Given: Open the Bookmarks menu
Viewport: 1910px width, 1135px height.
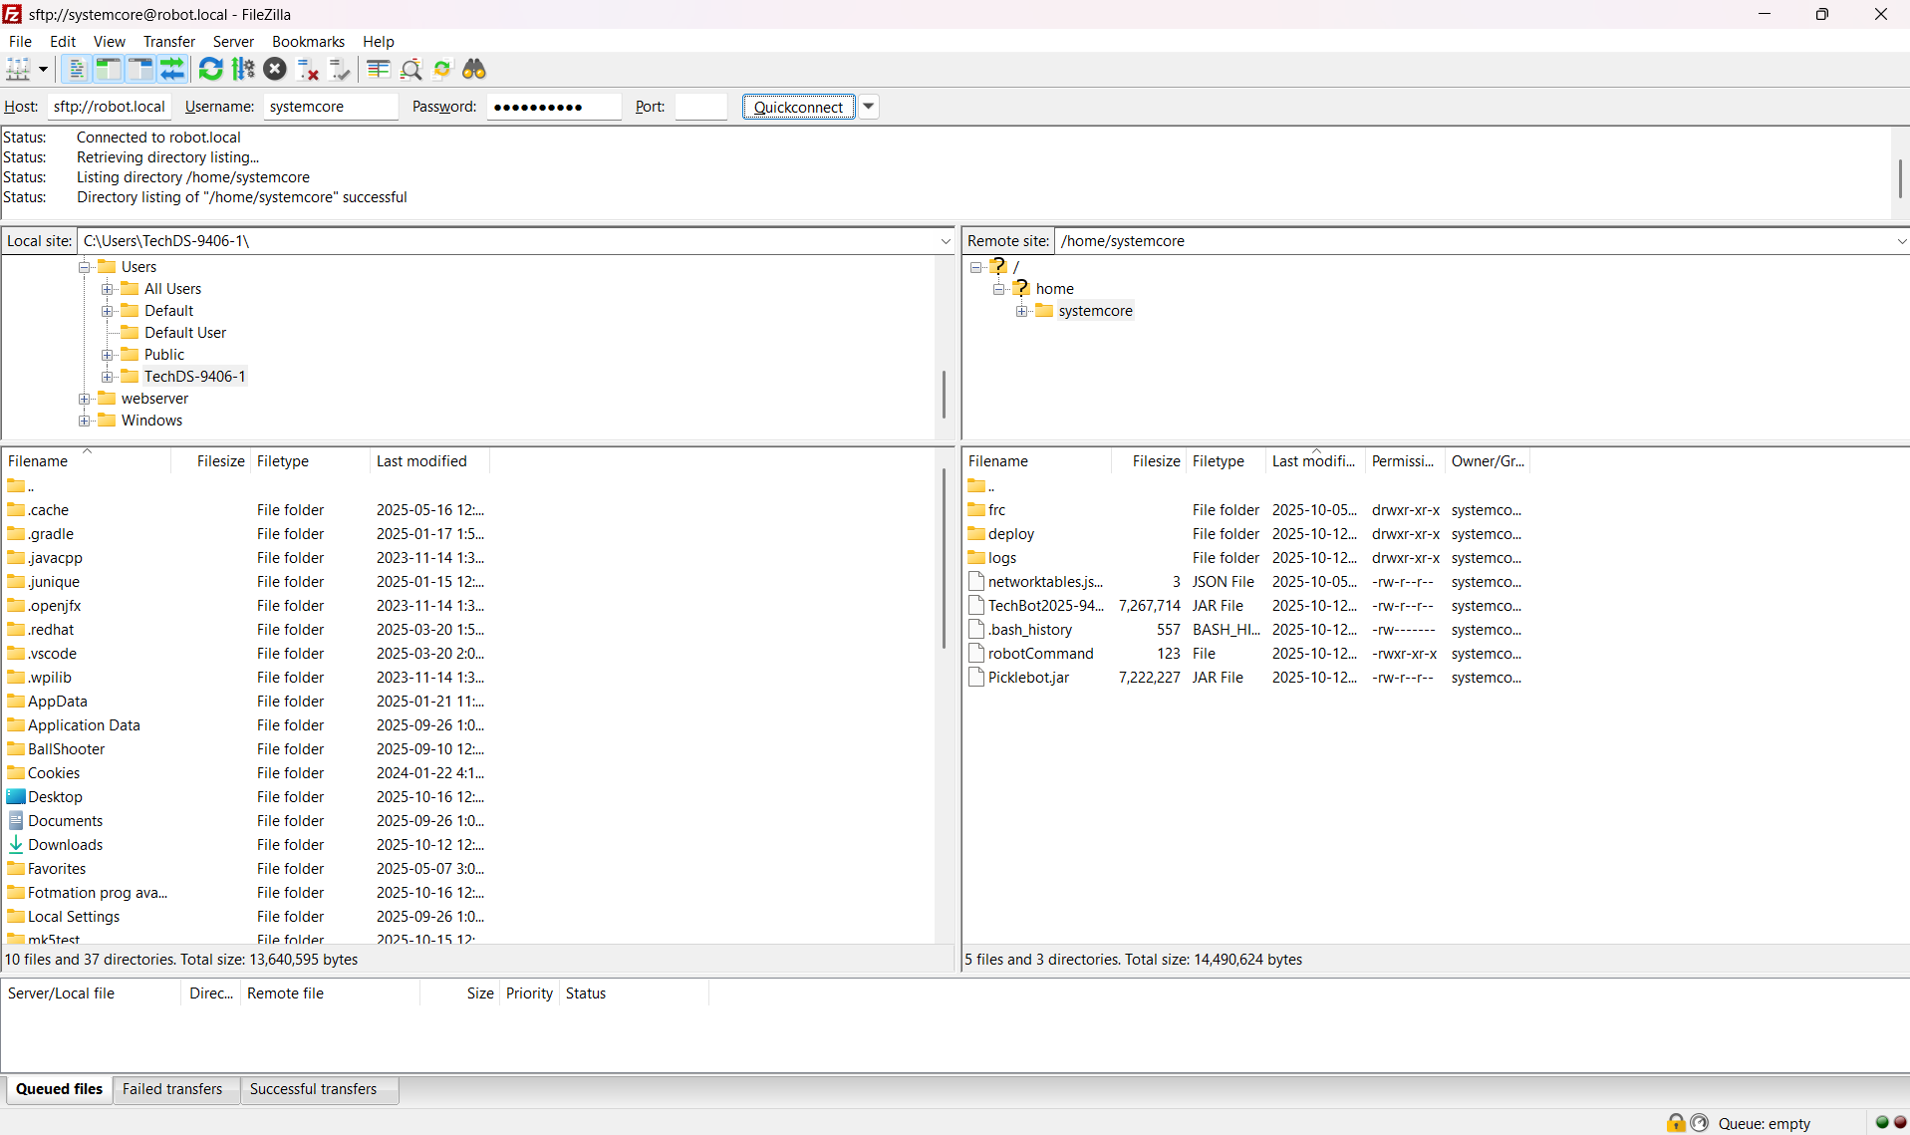Looking at the screenshot, I should 308,41.
